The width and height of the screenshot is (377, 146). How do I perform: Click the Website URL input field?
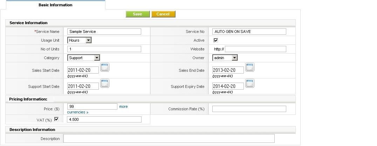(x=255, y=49)
